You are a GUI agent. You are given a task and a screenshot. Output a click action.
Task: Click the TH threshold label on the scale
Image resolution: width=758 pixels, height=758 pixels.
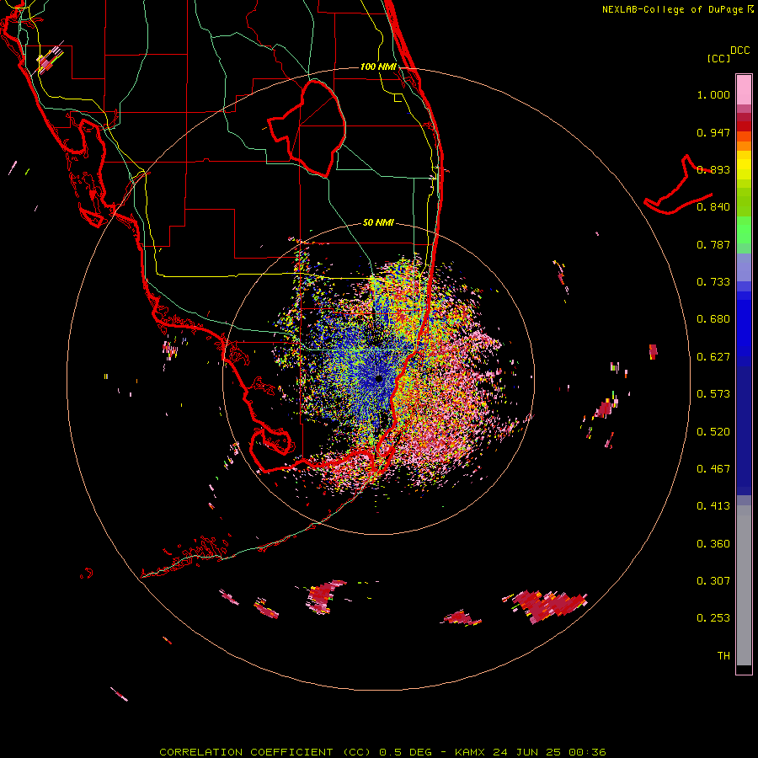pos(723,656)
